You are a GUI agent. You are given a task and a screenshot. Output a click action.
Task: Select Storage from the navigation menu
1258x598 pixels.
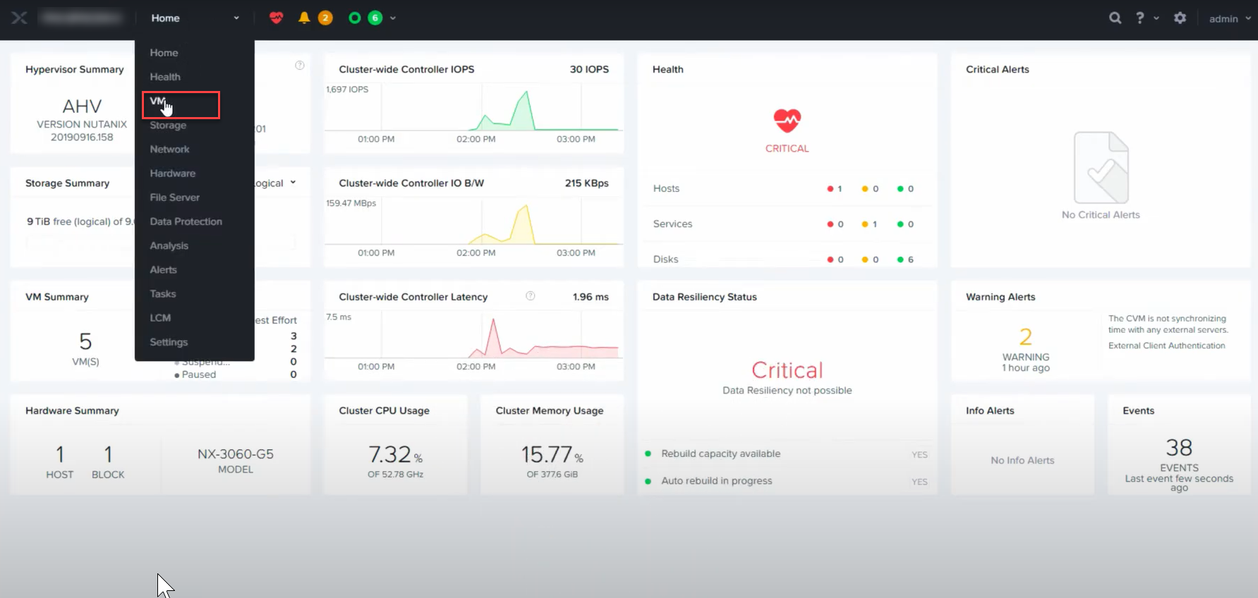coord(168,126)
